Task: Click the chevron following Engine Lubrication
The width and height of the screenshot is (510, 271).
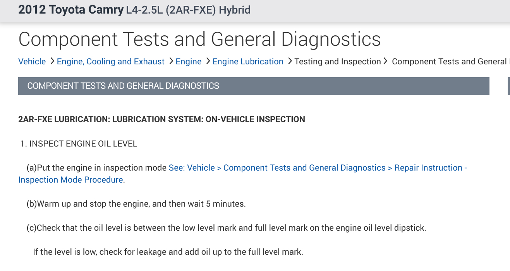Action: tap(290, 61)
